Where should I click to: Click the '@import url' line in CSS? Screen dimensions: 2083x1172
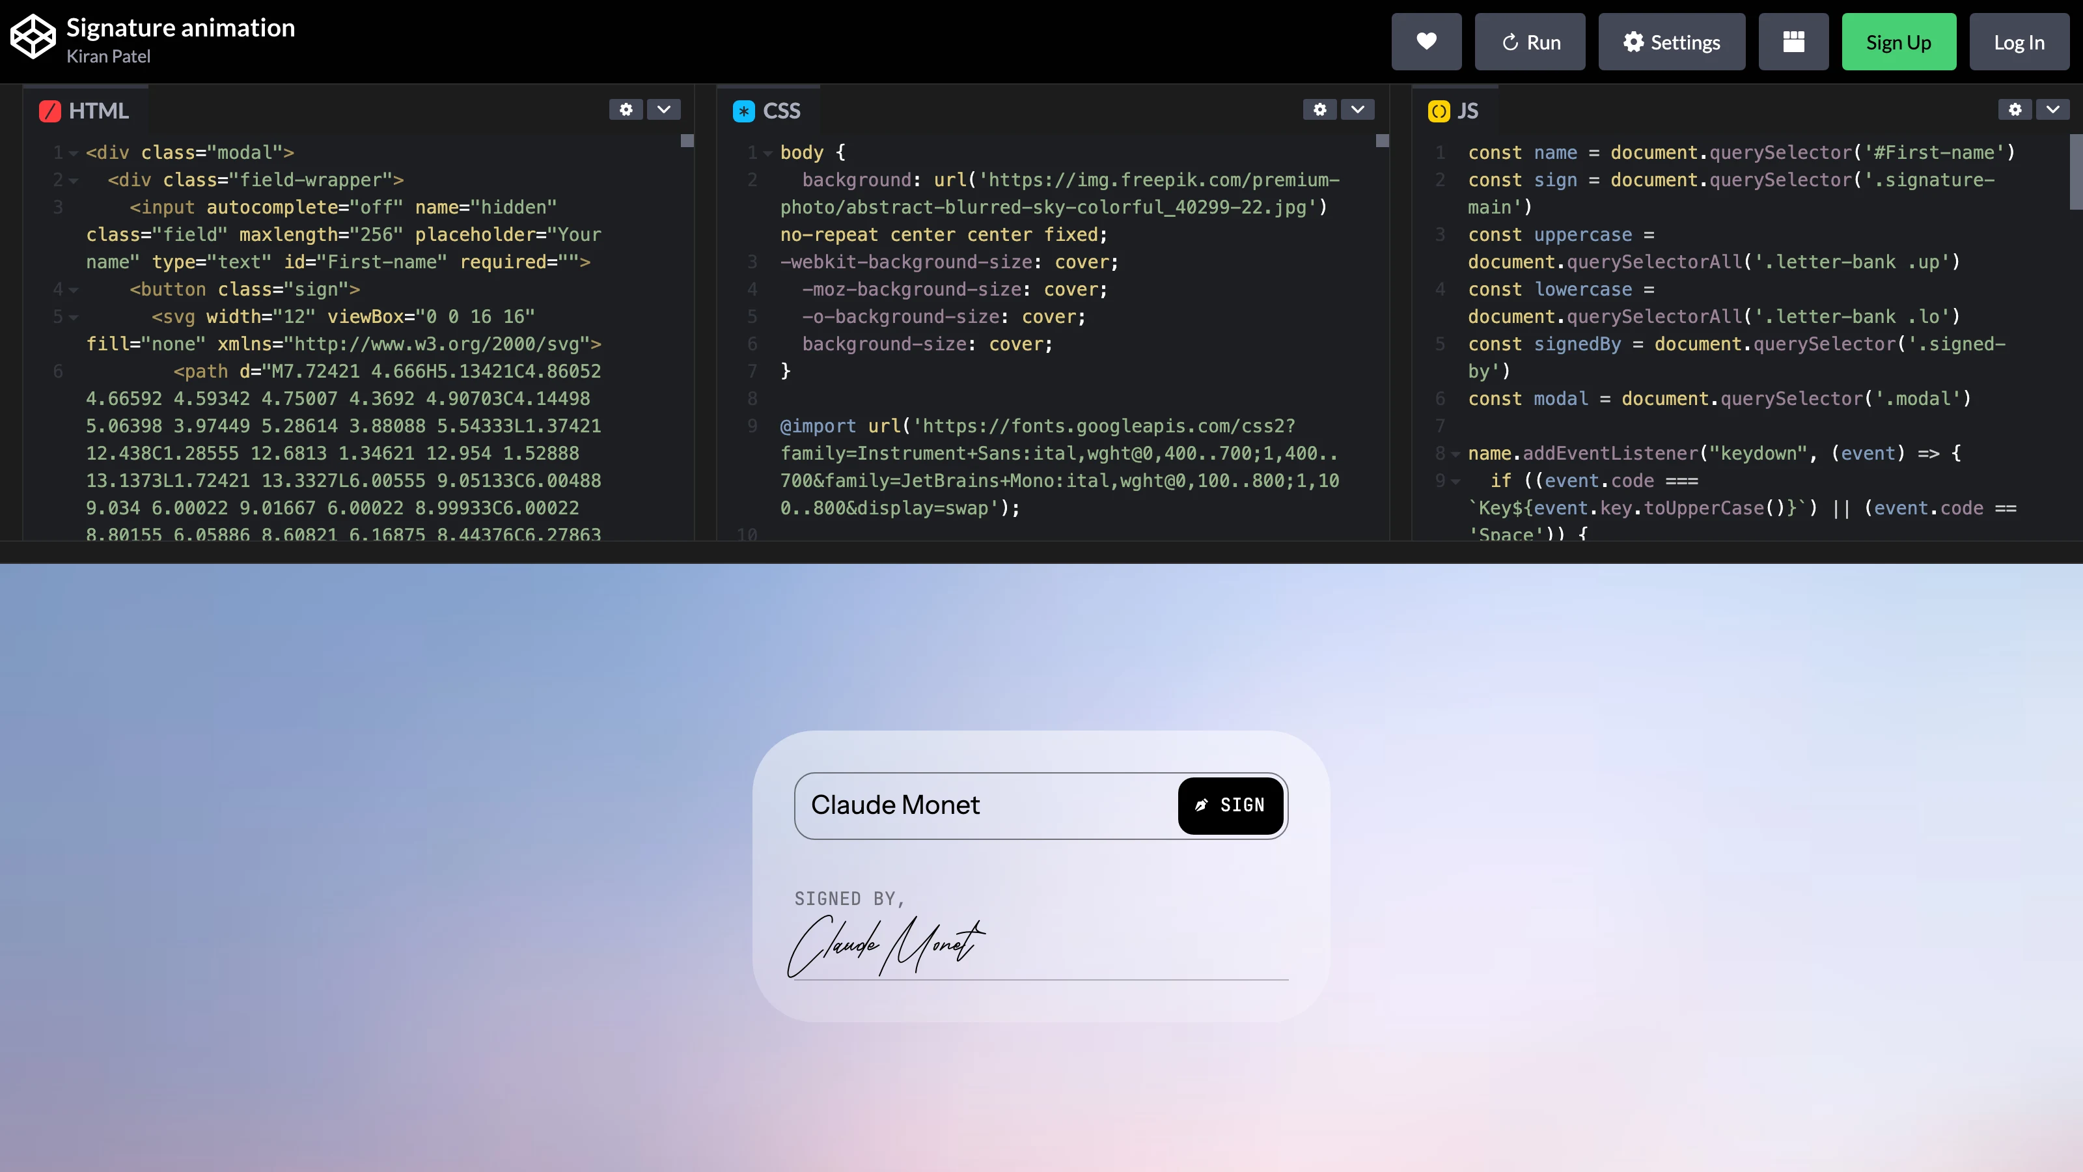1038,426
